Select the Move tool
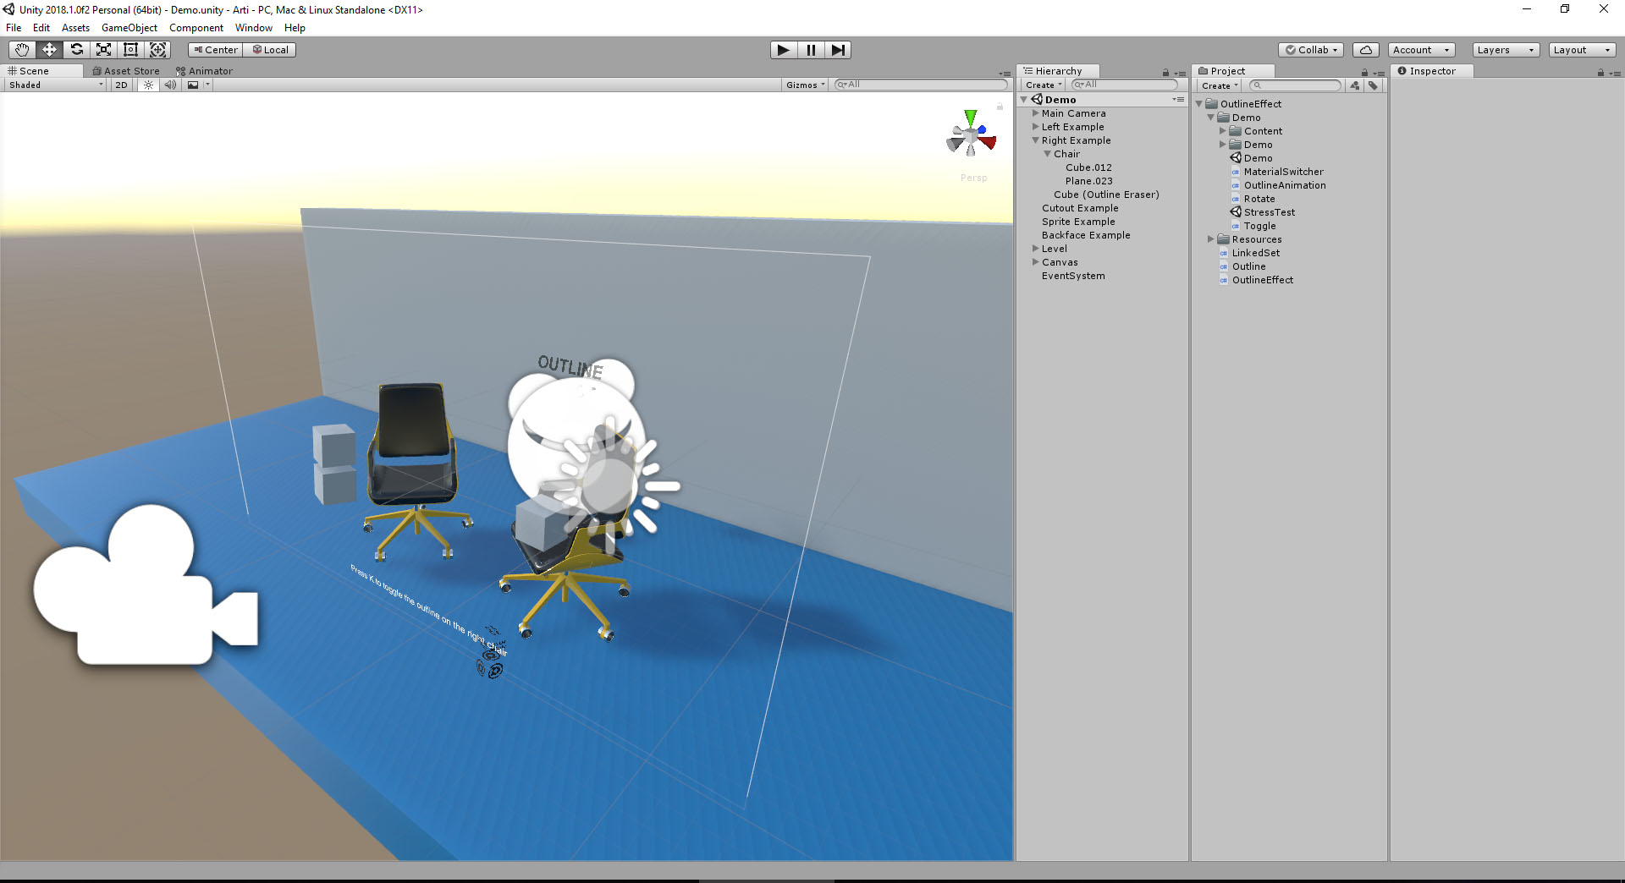 point(49,50)
